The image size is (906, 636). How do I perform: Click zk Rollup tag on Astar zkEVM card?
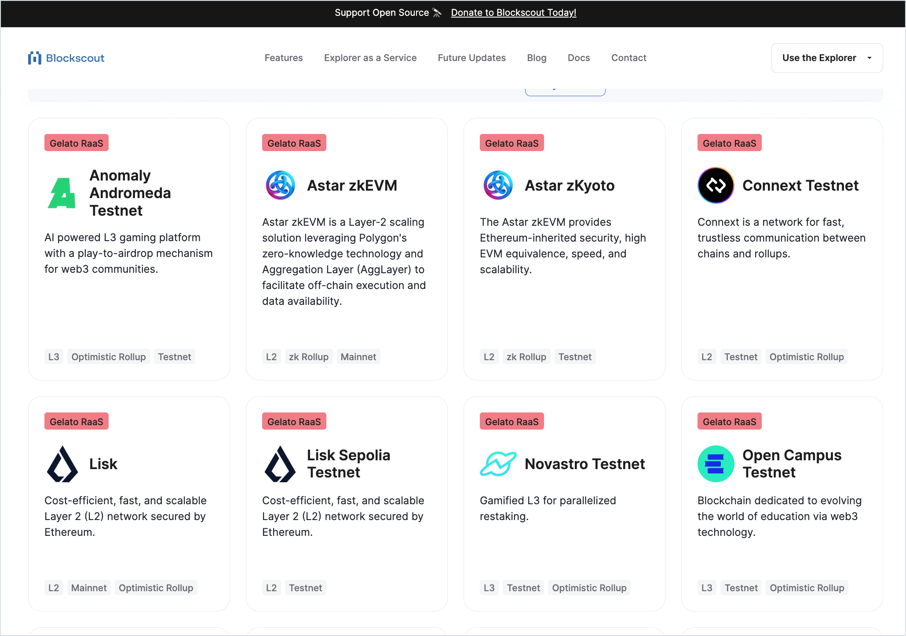pos(309,357)
